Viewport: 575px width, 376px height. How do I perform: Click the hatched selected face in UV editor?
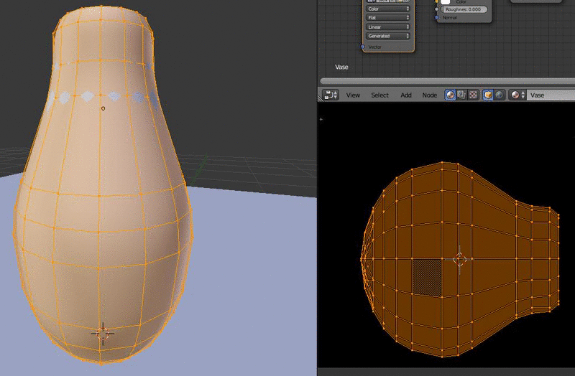(x=427, y=277)
